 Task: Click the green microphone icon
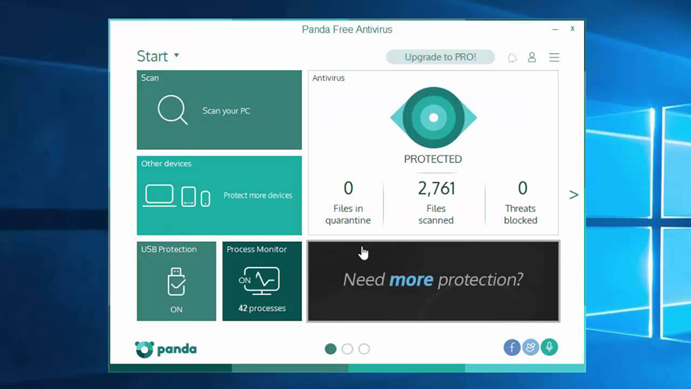[549, 348]
